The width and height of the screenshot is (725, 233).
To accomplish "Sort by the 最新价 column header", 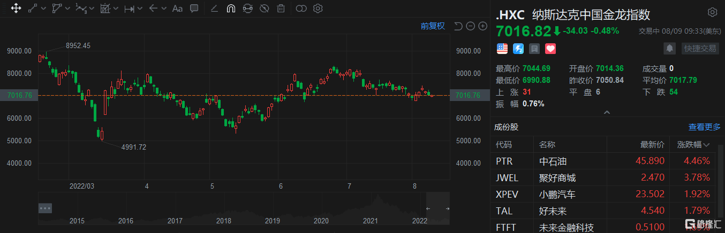I will (x=653, y=144).
